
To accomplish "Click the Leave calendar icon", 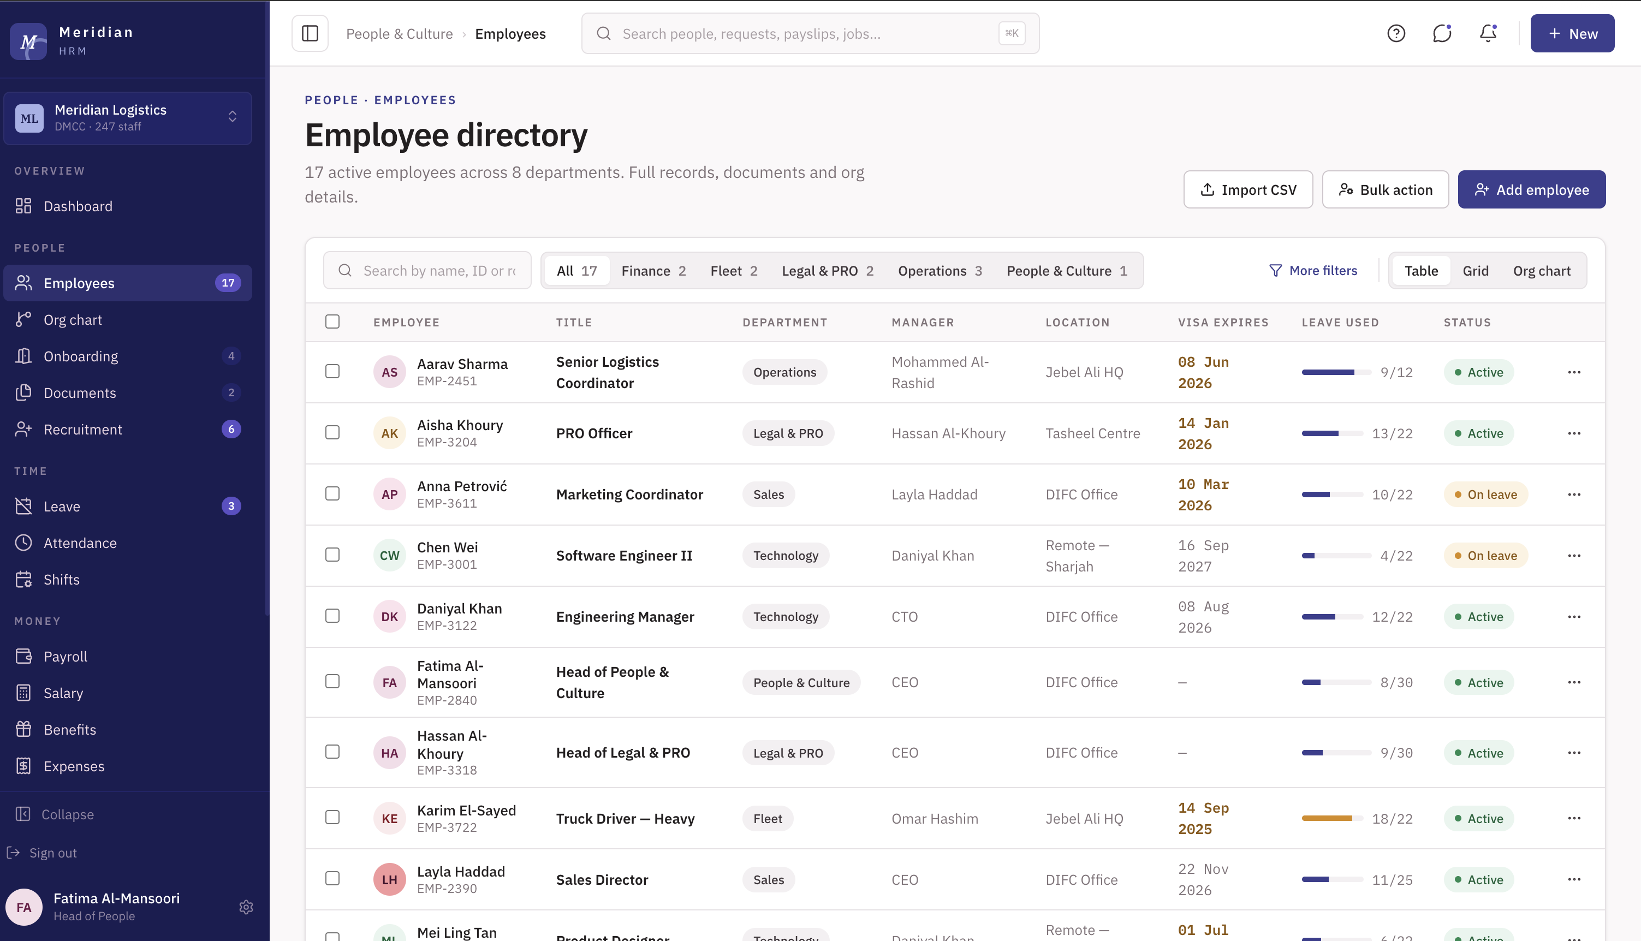I will (x=23, y=506).
